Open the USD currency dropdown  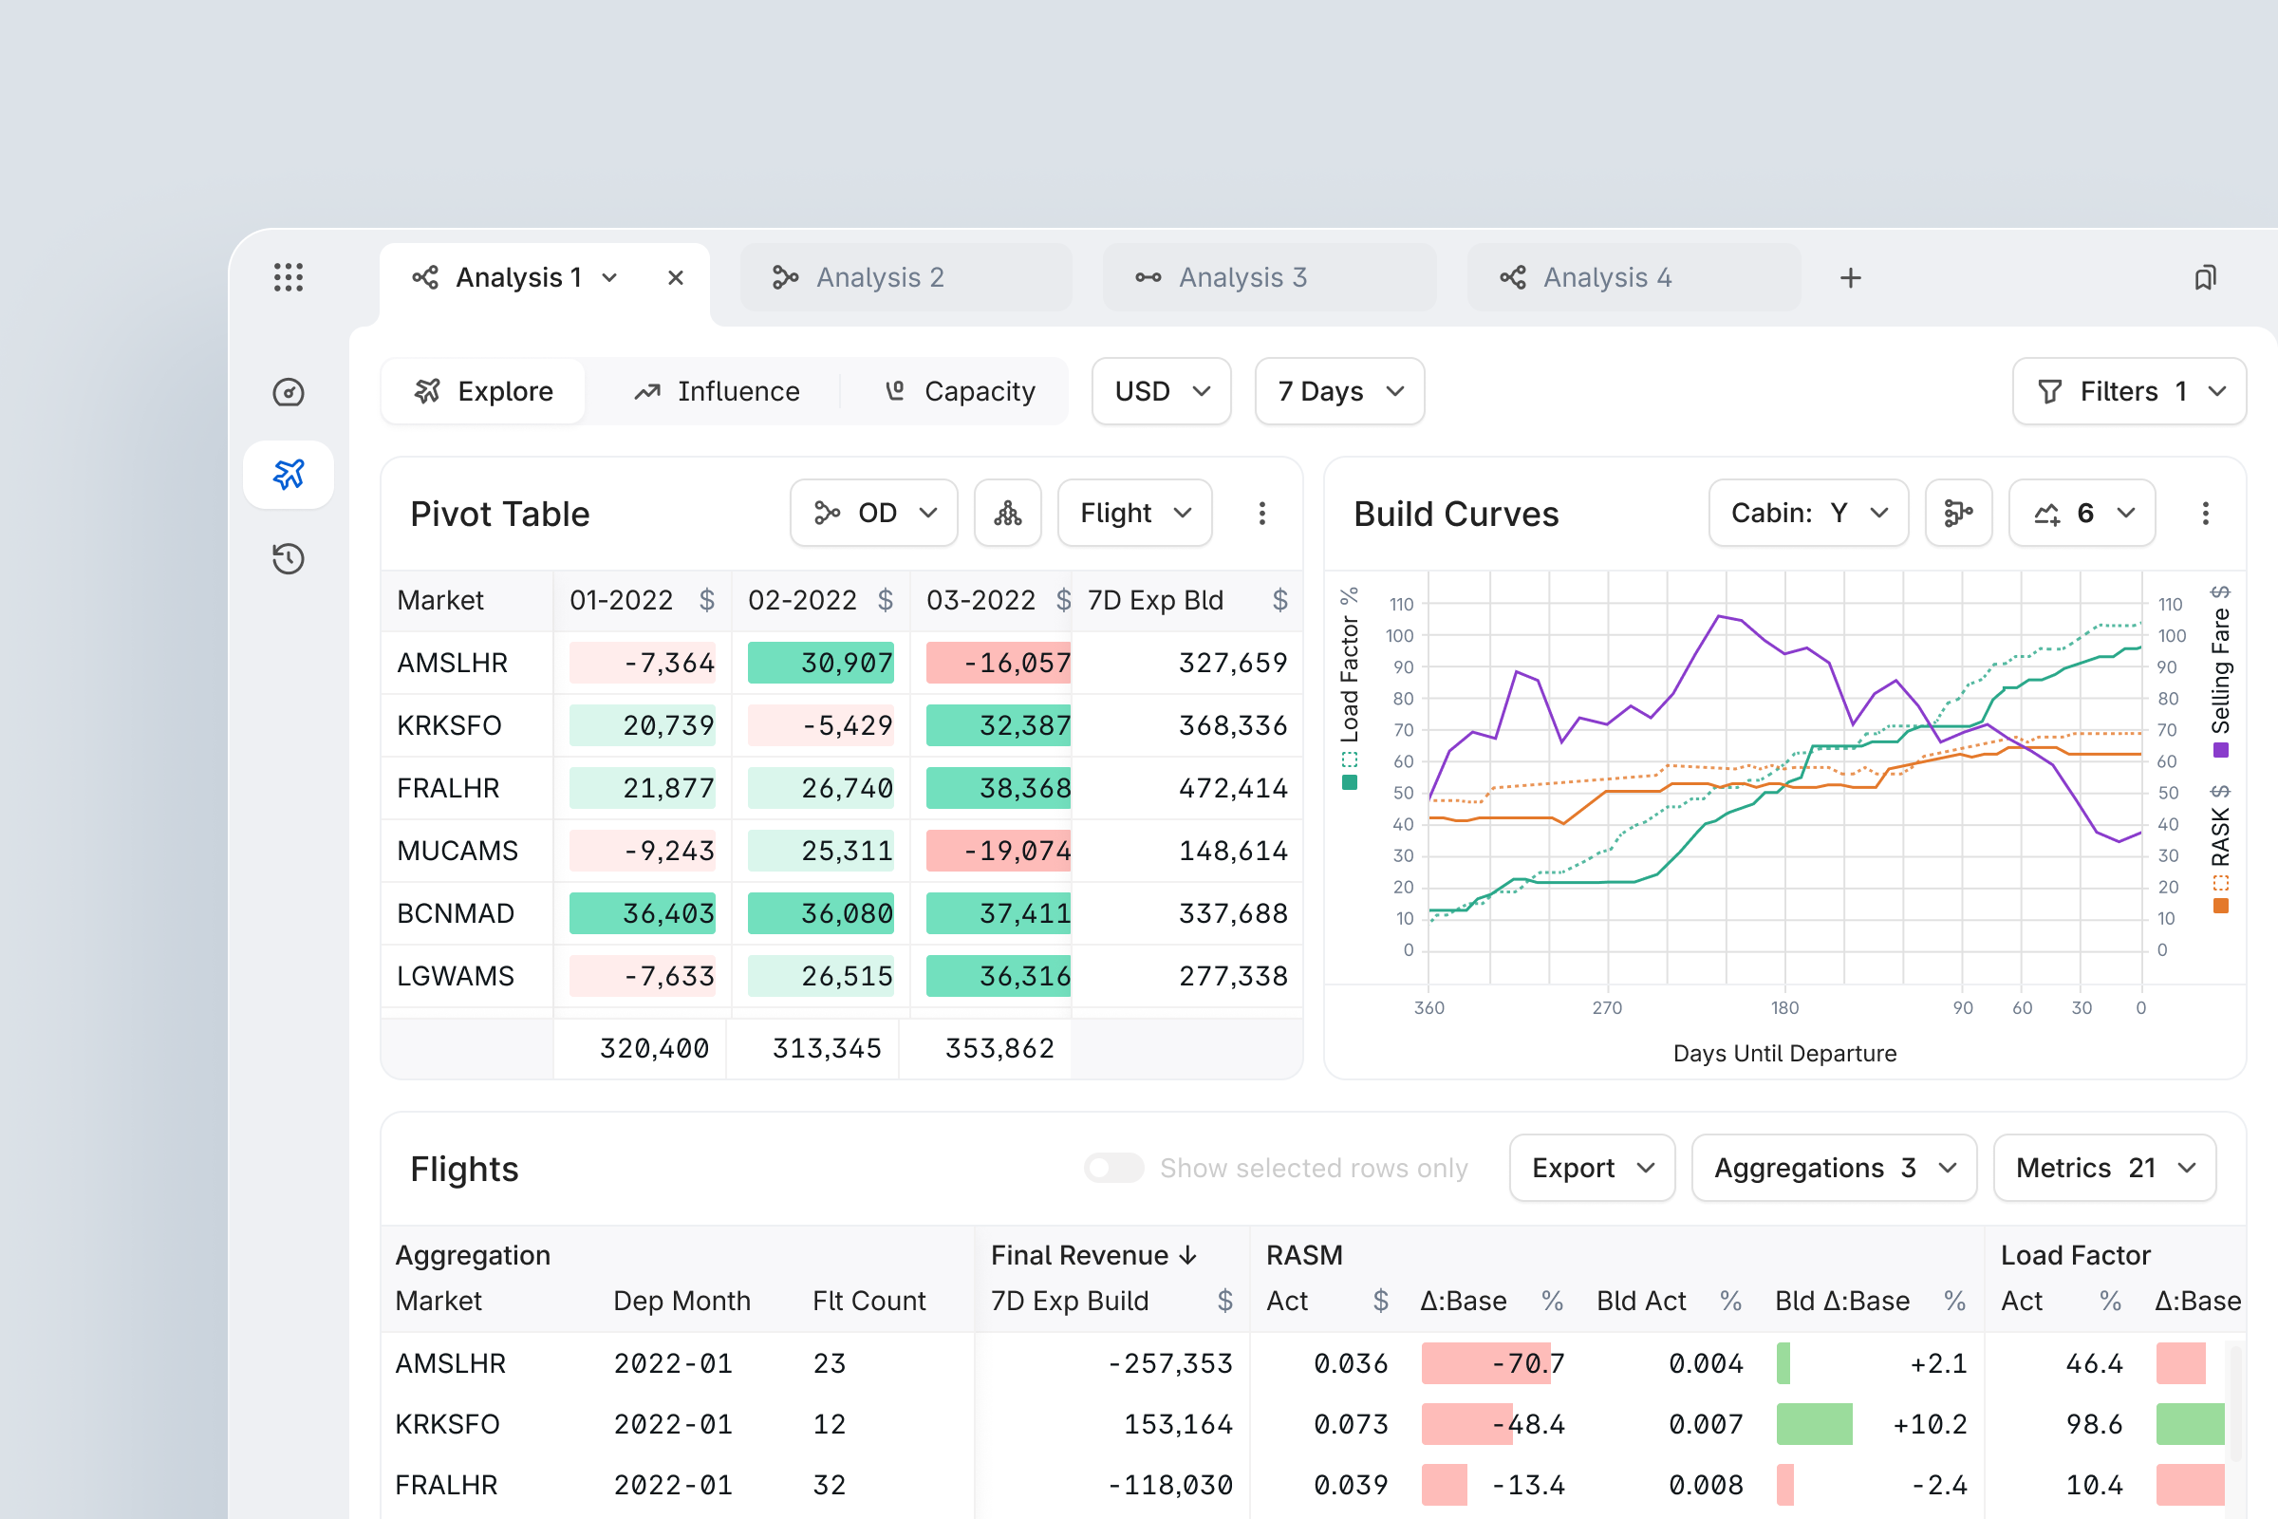coord(1160,391)
